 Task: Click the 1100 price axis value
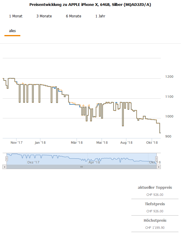pos(169,97)
